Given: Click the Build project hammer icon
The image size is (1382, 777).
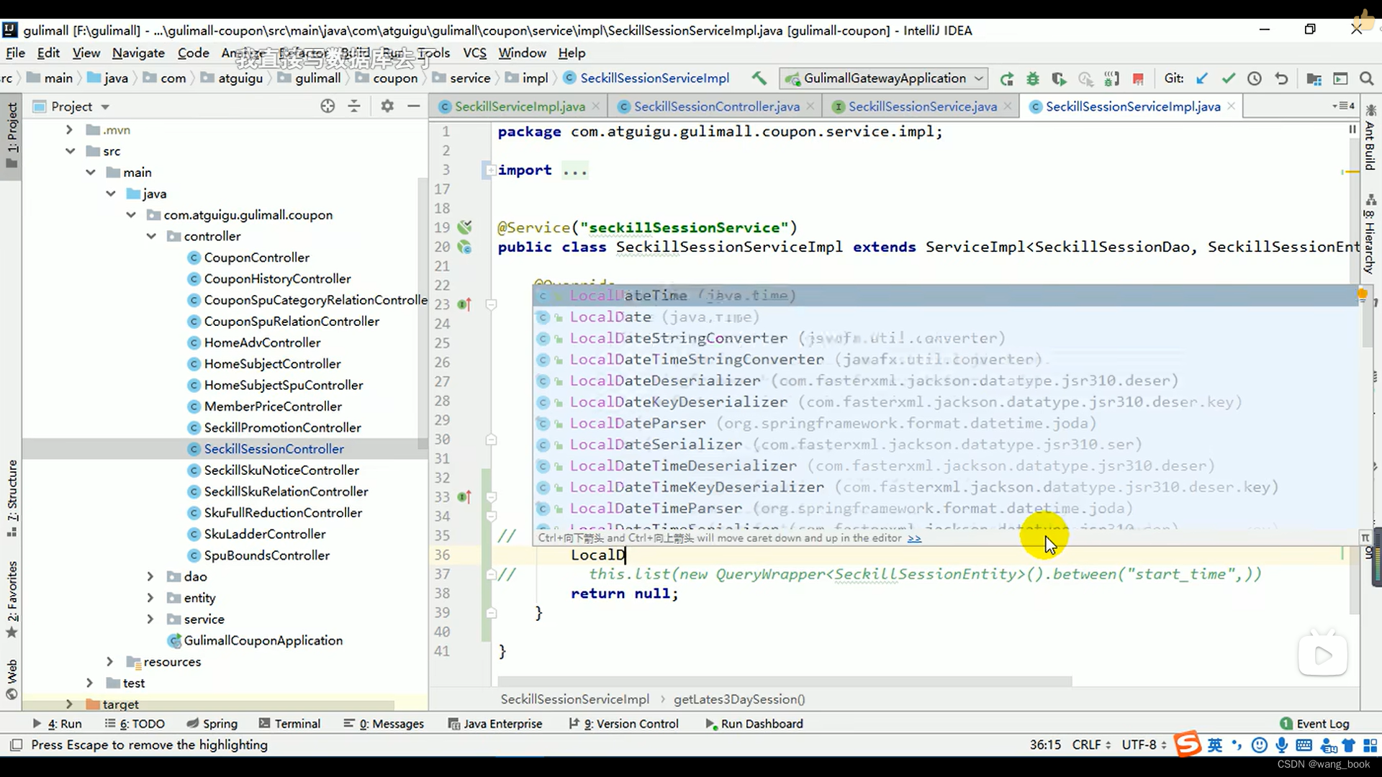Looking at the screenshot, I should pyautogui.click(x=759, y=78).
